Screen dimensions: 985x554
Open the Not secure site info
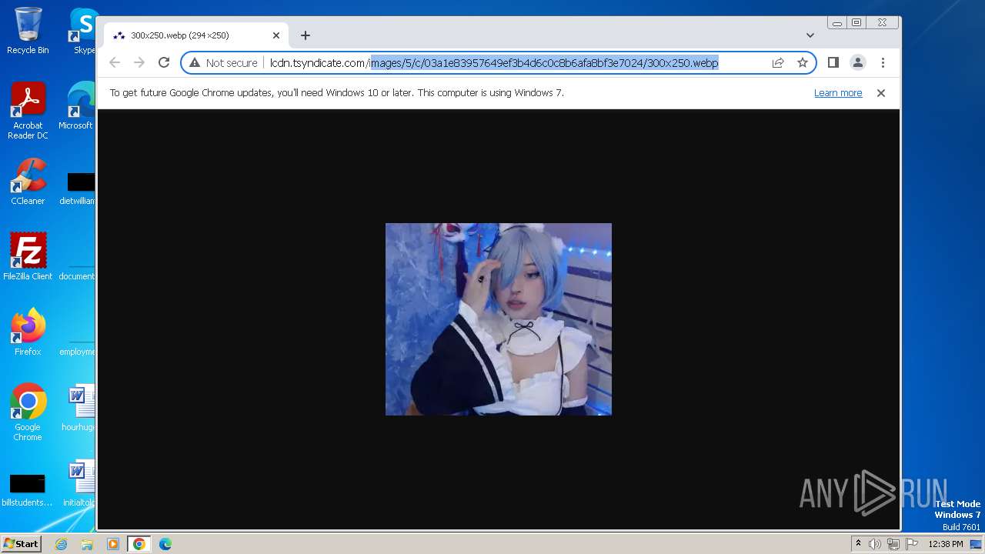(223, 63)
